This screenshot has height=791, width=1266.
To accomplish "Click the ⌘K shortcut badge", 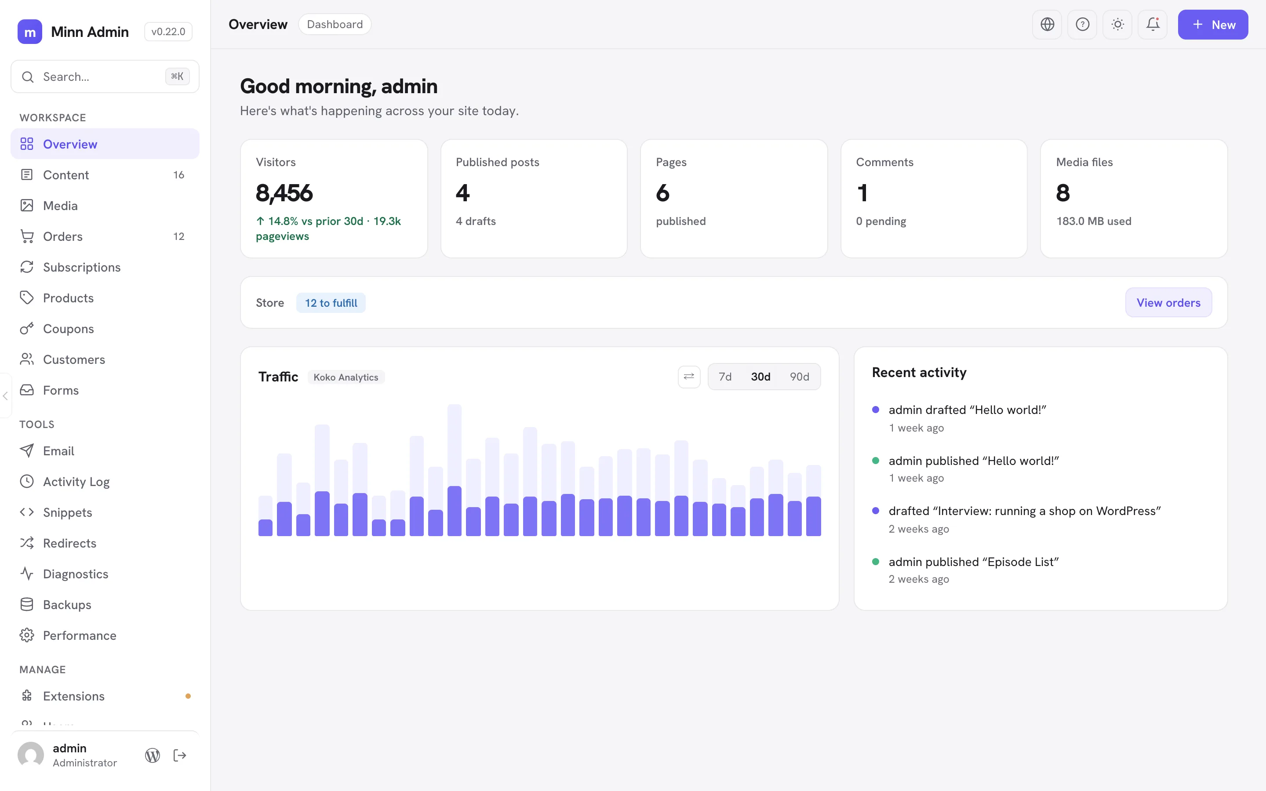I will [177, 76].
